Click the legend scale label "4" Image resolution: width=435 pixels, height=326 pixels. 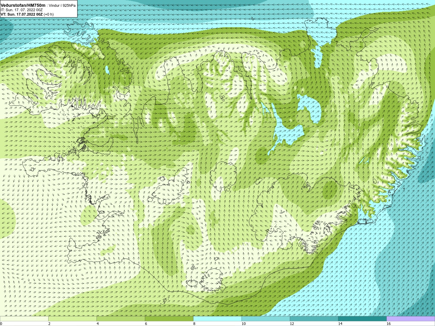point(98,324)
